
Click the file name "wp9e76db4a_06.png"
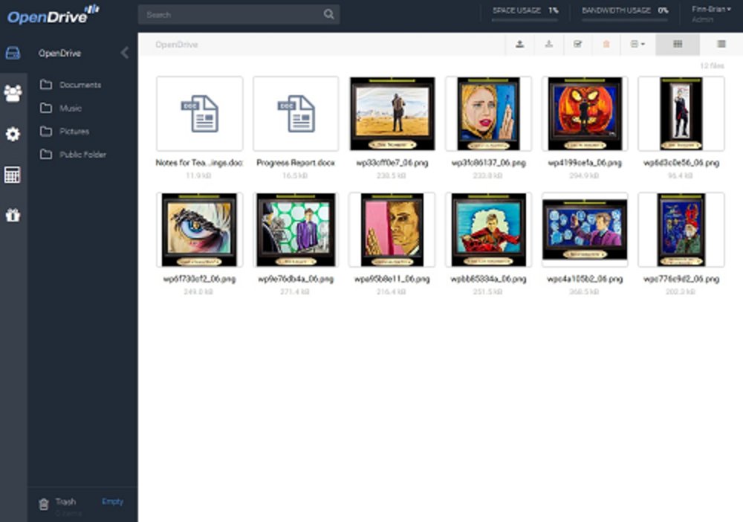click(x=296, y=279)
